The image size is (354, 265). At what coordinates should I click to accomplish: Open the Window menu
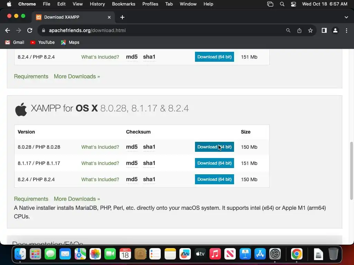click(188, 4)
